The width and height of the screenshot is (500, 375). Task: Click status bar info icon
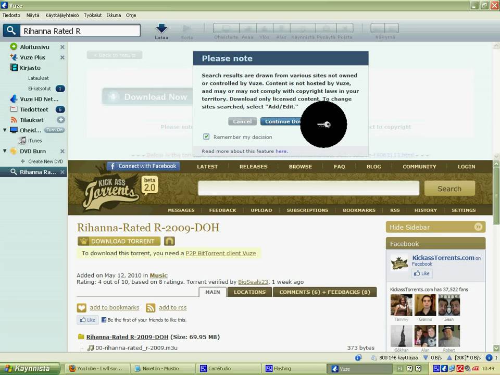[489, 358]
